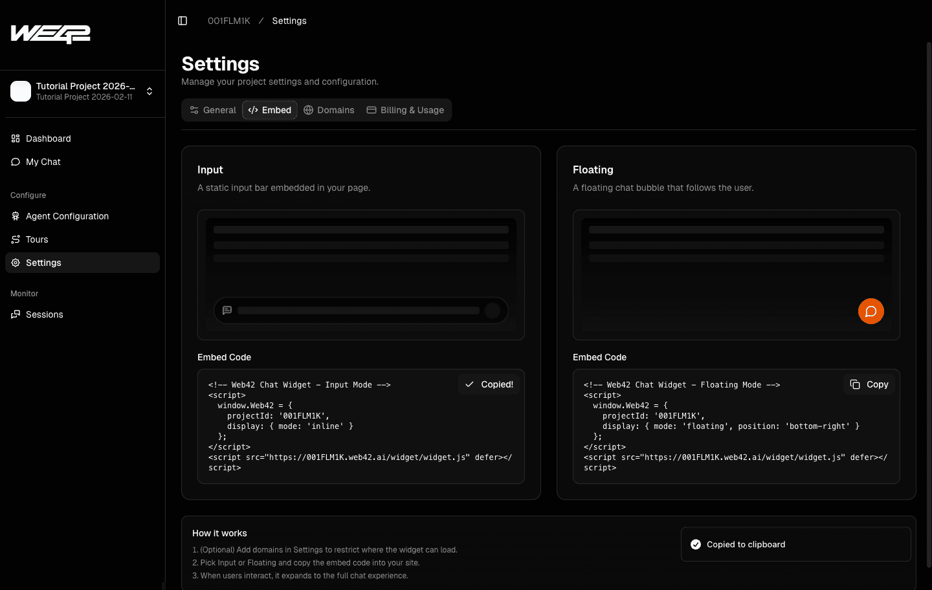Open Sessions under Monitor

(x=45, y=314)
